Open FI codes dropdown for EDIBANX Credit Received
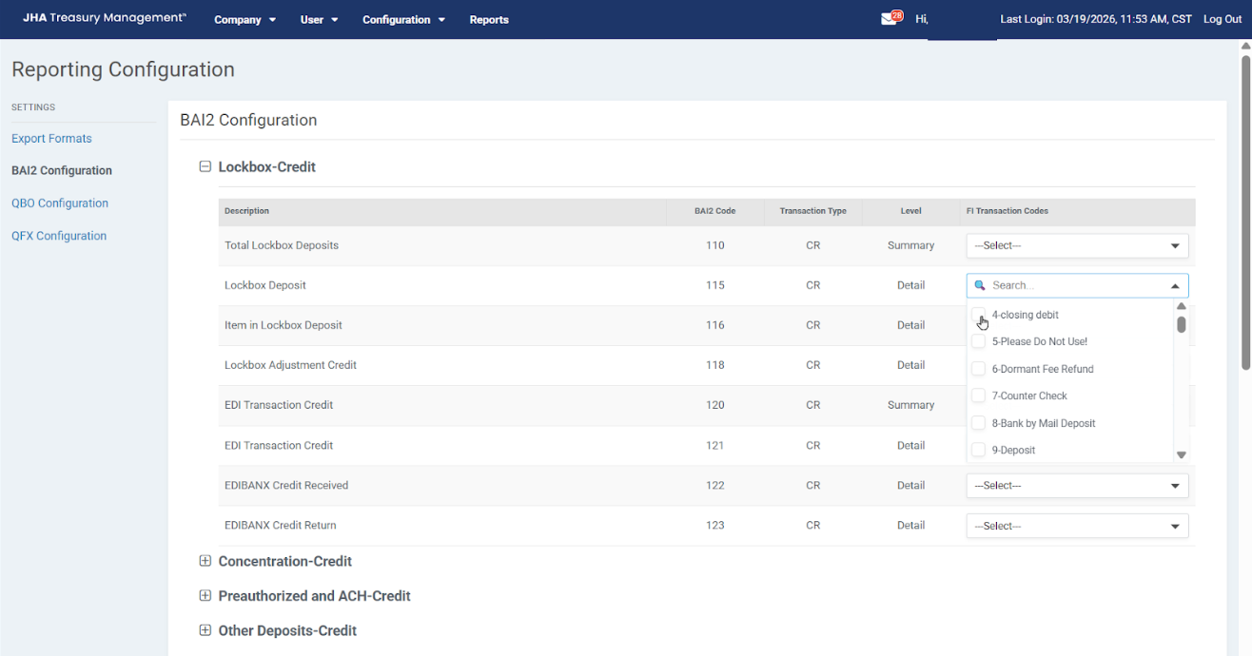Image resolution: width=1252 pixels, height=656 pixels. [x=1077, y=486]
